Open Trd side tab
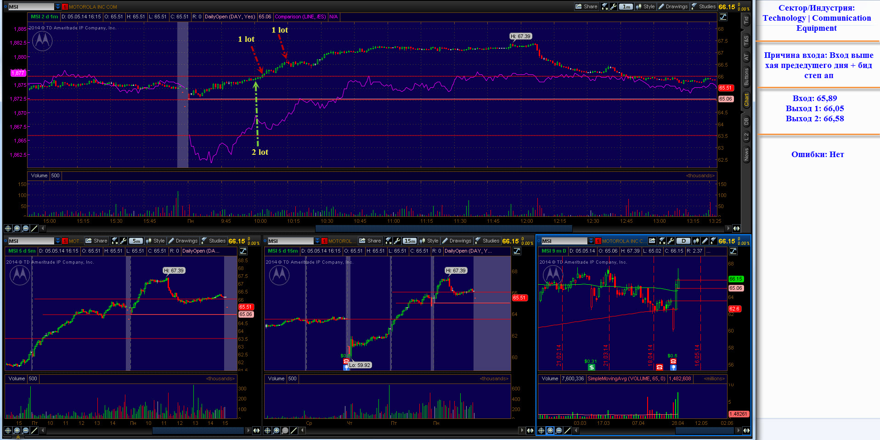The image size is (880, 440). coord(746,20)
